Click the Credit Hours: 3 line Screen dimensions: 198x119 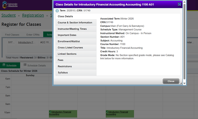109,51
